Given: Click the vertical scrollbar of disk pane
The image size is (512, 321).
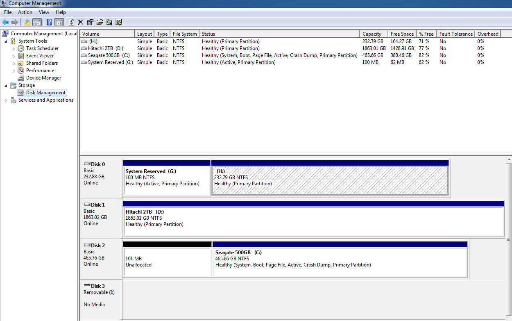Looking at the screenshot, I should point(509,239).
